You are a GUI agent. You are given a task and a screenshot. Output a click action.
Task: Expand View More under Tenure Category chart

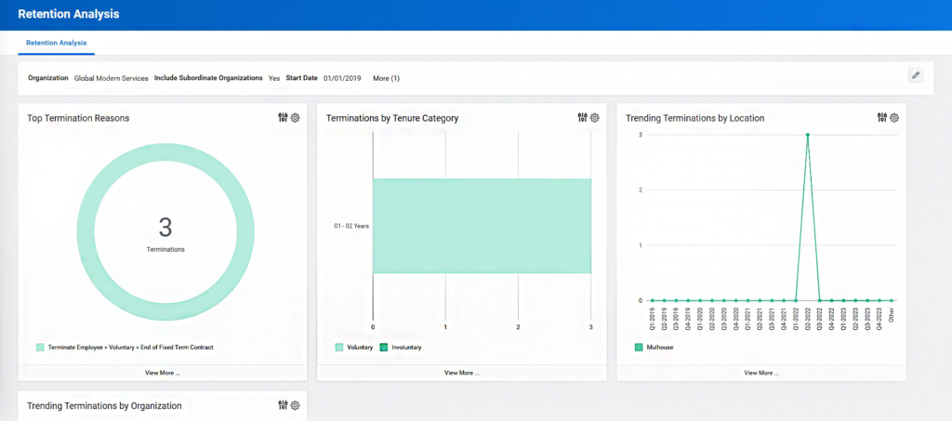[461, 373]
